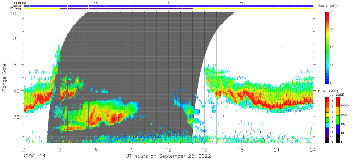Viewport: 352px width, 162px height.
Task: Click the UT hour 3 tick label
Action: pyautogui.click(x=60, y=149)
